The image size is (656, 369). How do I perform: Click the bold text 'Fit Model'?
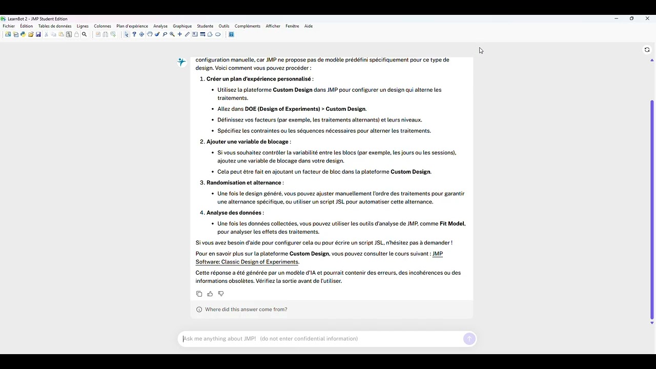(452, 224)
